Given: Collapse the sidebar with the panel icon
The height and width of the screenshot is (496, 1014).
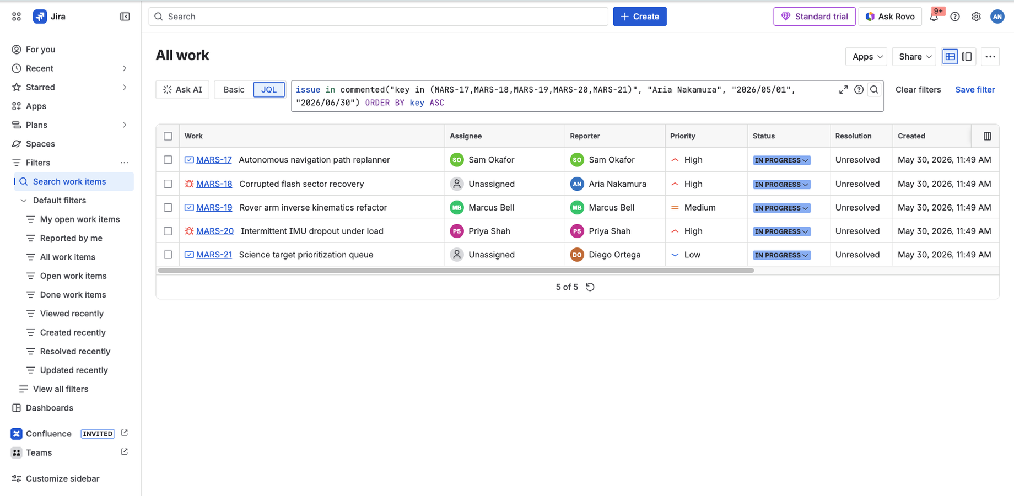Looking at the screenshot, I should coord(125,17).
